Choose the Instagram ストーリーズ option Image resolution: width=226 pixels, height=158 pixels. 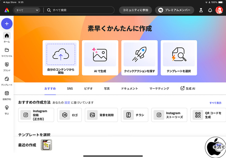click(169, 115)
